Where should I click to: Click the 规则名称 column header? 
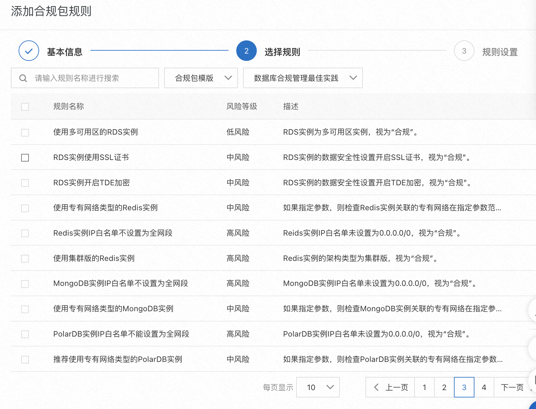pos(69,106)
